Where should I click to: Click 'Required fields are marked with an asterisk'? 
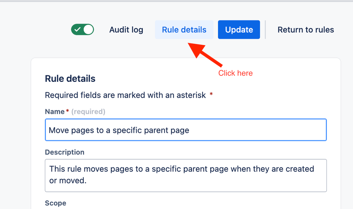click(125, 95)
